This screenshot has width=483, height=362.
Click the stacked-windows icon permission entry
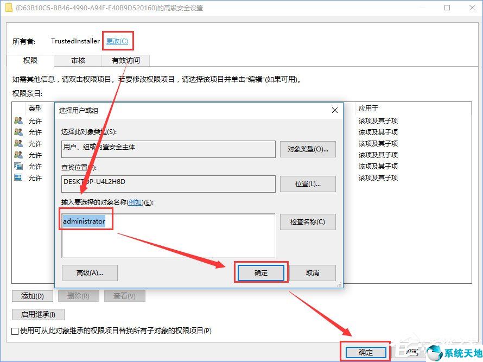point(18,166)
